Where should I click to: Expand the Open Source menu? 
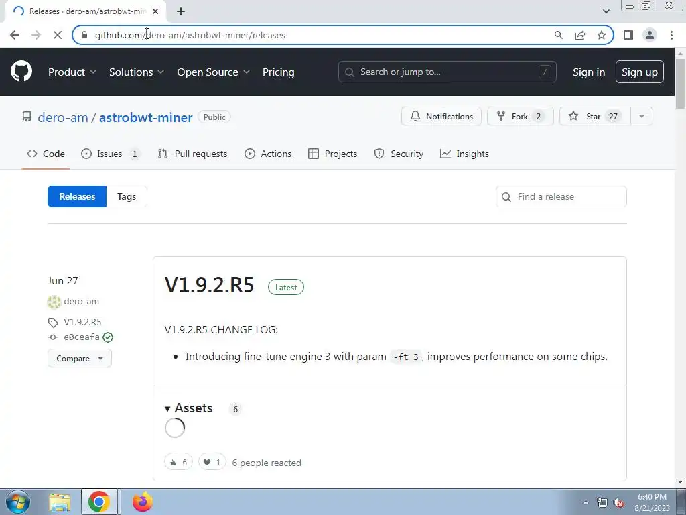214,72
